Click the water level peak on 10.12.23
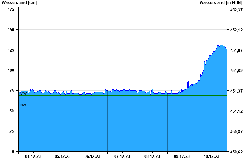The image size is (245, 168). coord(218,45)
